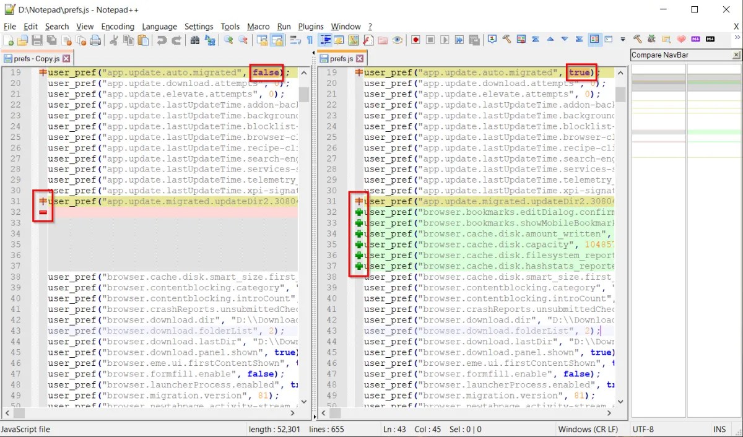
Task: Go to the previous difference
Action: click(550, 40)
